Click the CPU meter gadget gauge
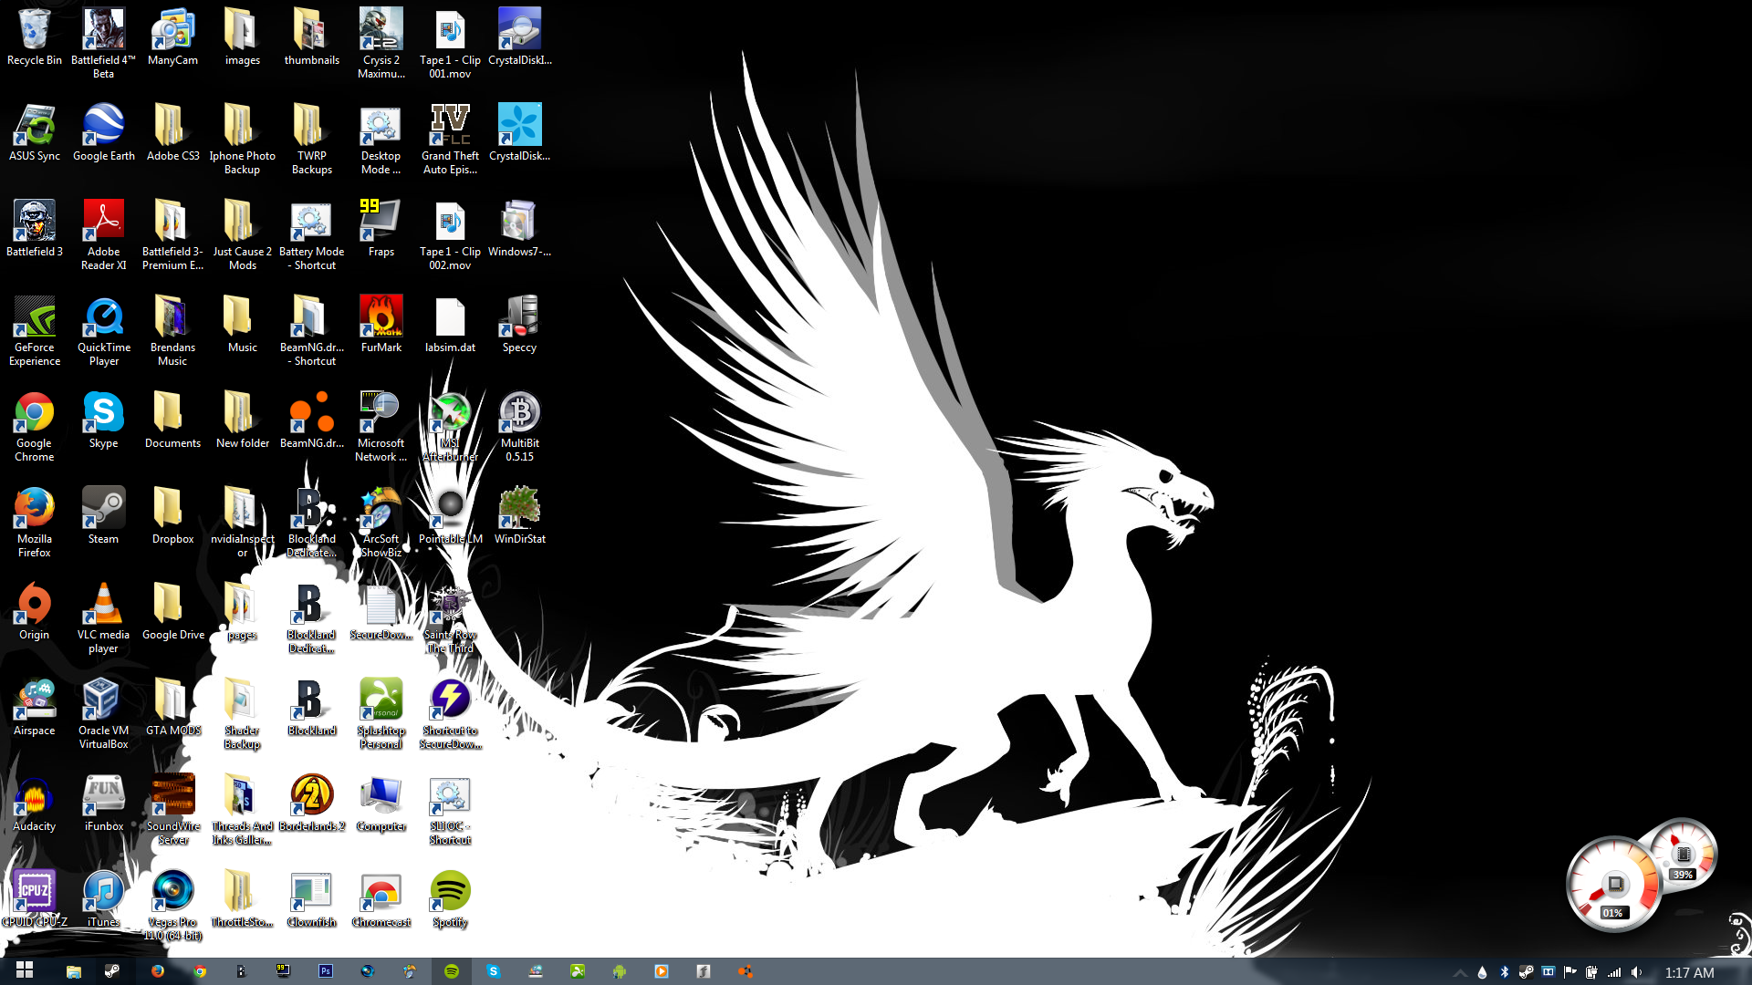Screen dimensions: 1752x985 click(x=1613, y=885)
